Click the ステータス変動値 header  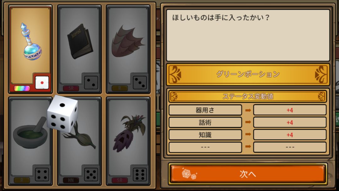click(x=248, y=96)
